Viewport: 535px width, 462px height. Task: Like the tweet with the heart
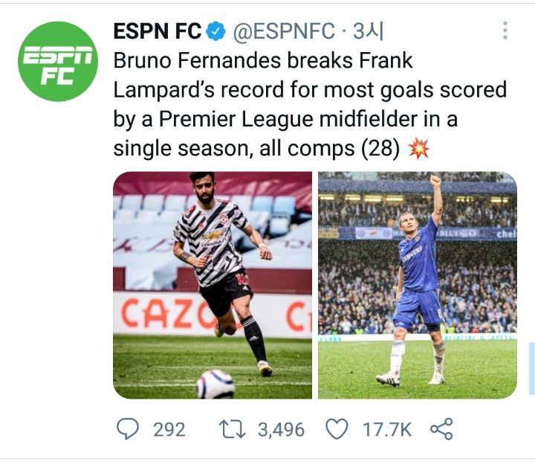tap(337, 429)
